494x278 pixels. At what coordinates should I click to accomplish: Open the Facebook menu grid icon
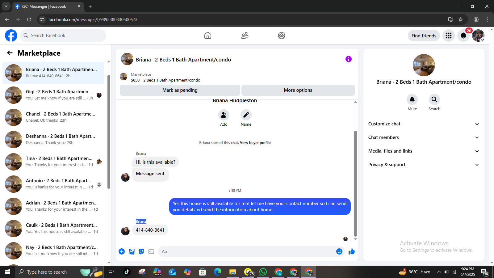(449, 36)
